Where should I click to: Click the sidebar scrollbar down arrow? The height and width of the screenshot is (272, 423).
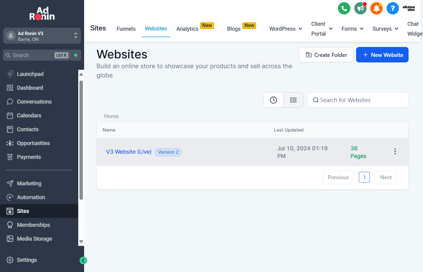[x=81, y=242]
